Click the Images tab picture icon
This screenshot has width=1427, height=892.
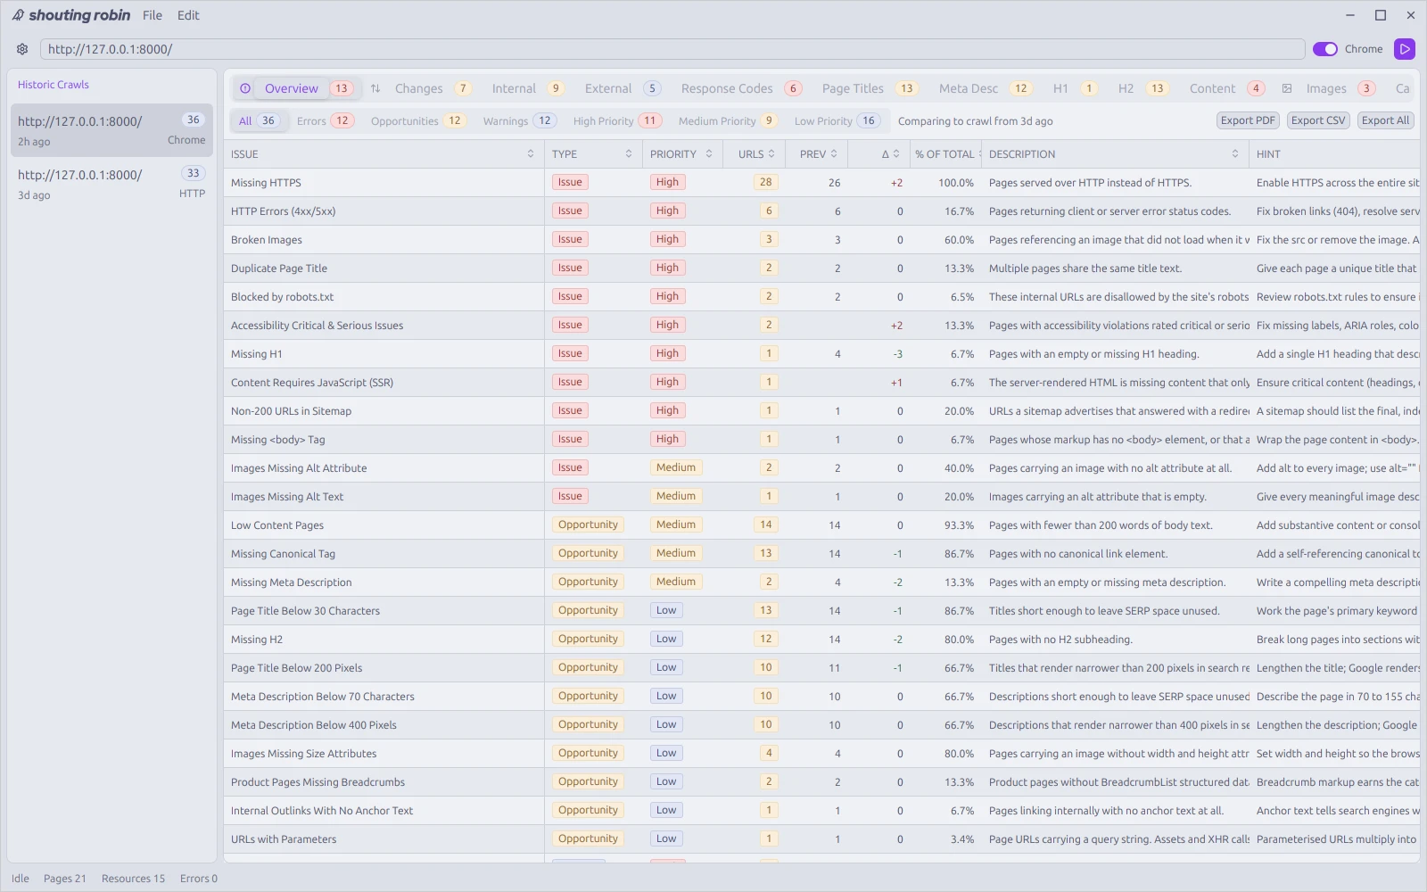coord(1287,88)
